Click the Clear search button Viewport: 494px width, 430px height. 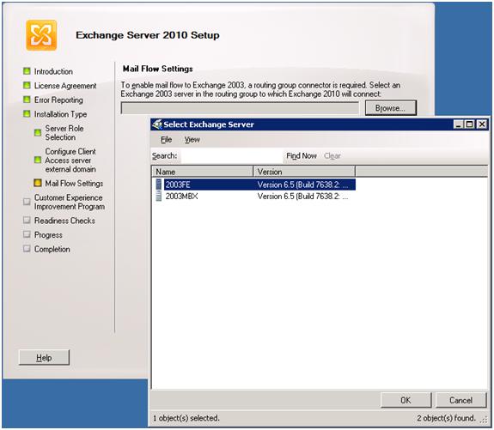point(332,156)
